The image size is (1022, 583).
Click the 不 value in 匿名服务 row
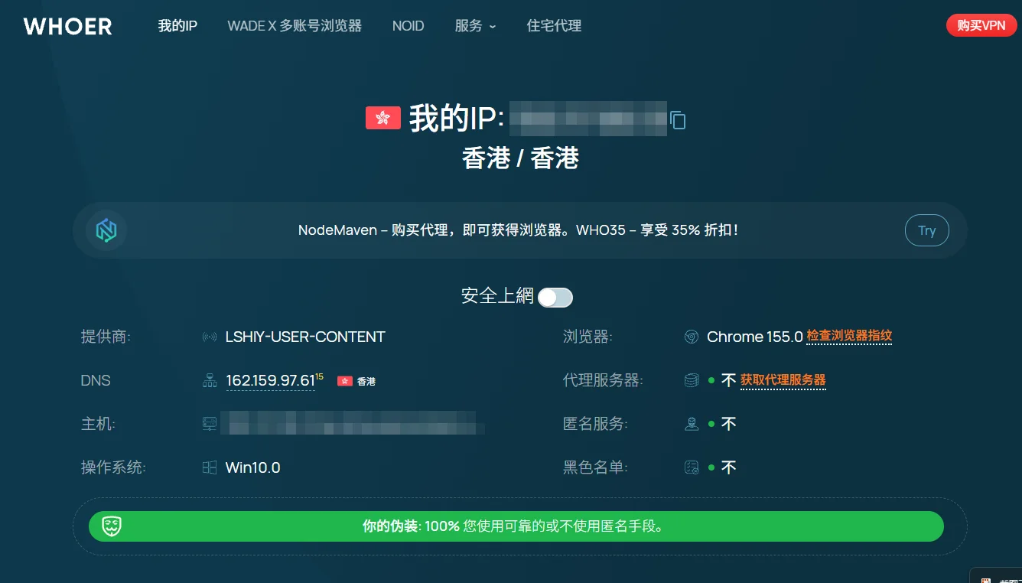[729, 424]
